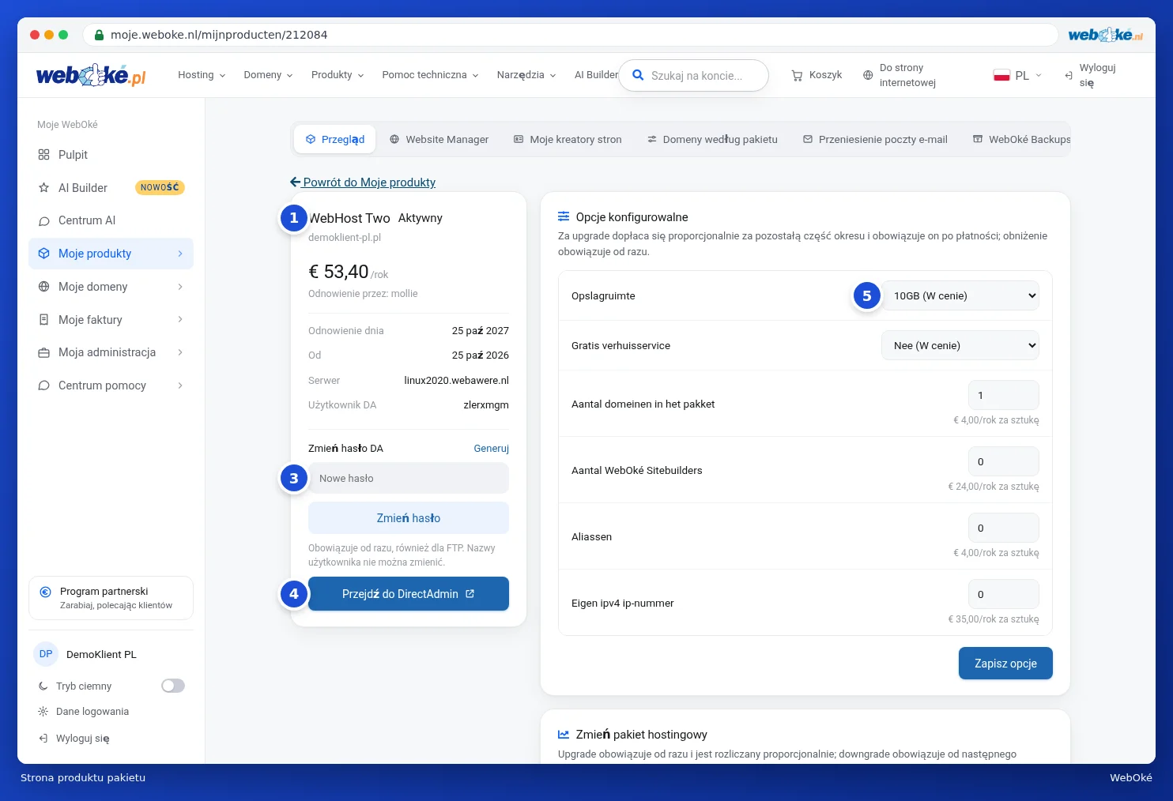
Task: Open the Domeny według pakietu tab
Action: click(712, 139)
